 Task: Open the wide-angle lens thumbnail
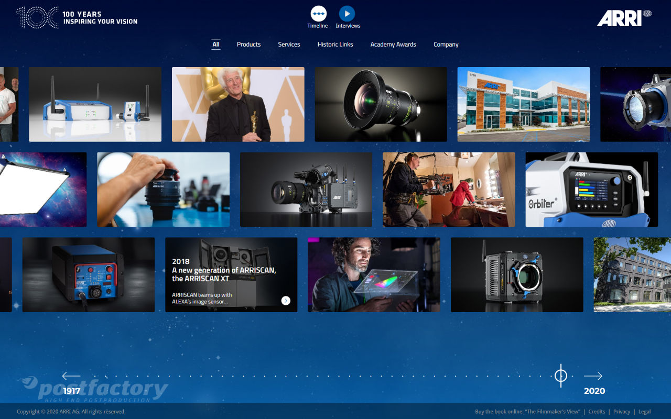coord(381,104)
